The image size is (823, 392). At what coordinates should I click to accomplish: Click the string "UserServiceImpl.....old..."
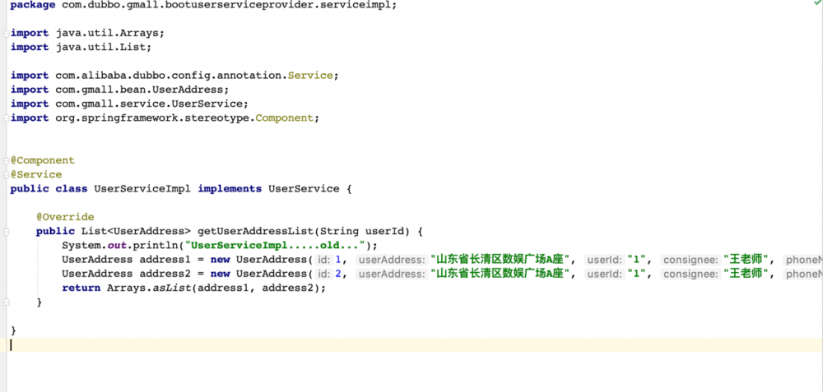[275, 245]
